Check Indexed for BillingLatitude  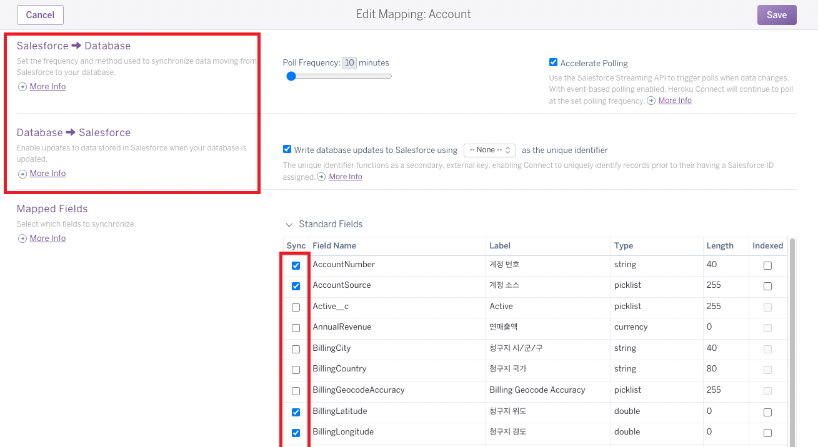(x=767, y=412)
